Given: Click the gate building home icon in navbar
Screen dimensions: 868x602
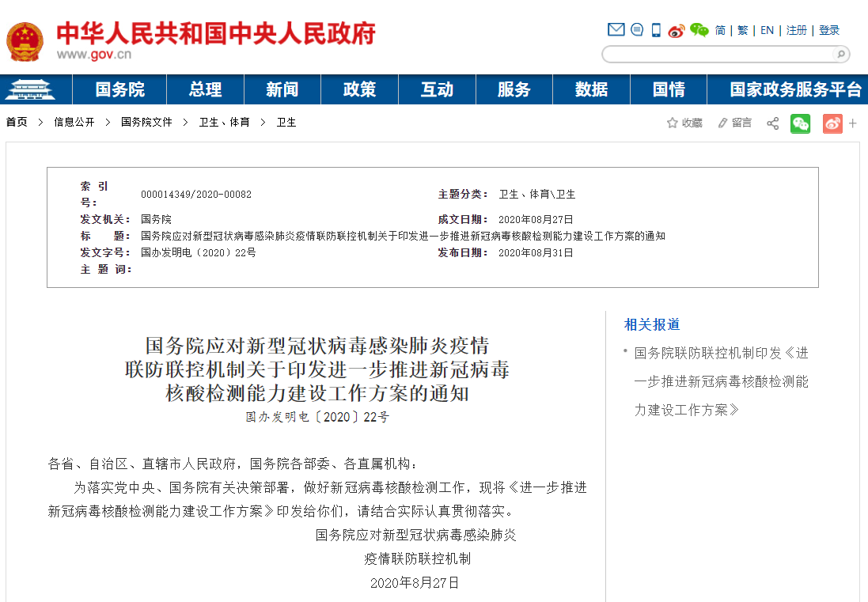Looking at the screenshot, I should pyautogui.click(x=28, y=89).
